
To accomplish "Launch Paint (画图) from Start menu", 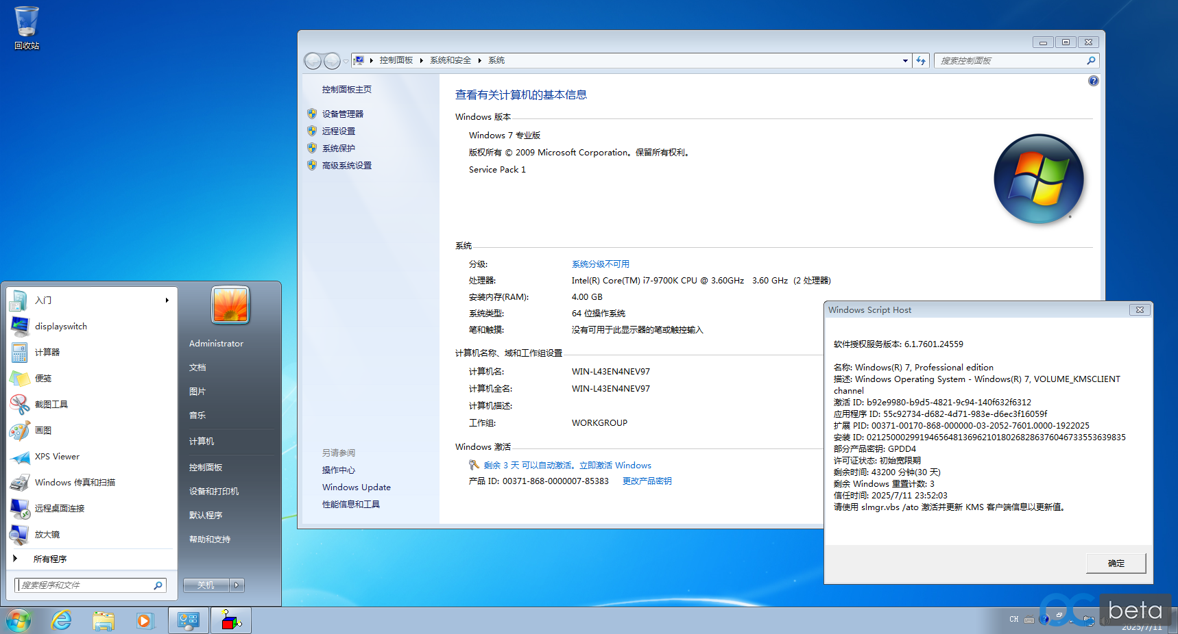I will [x=43, y=431].
